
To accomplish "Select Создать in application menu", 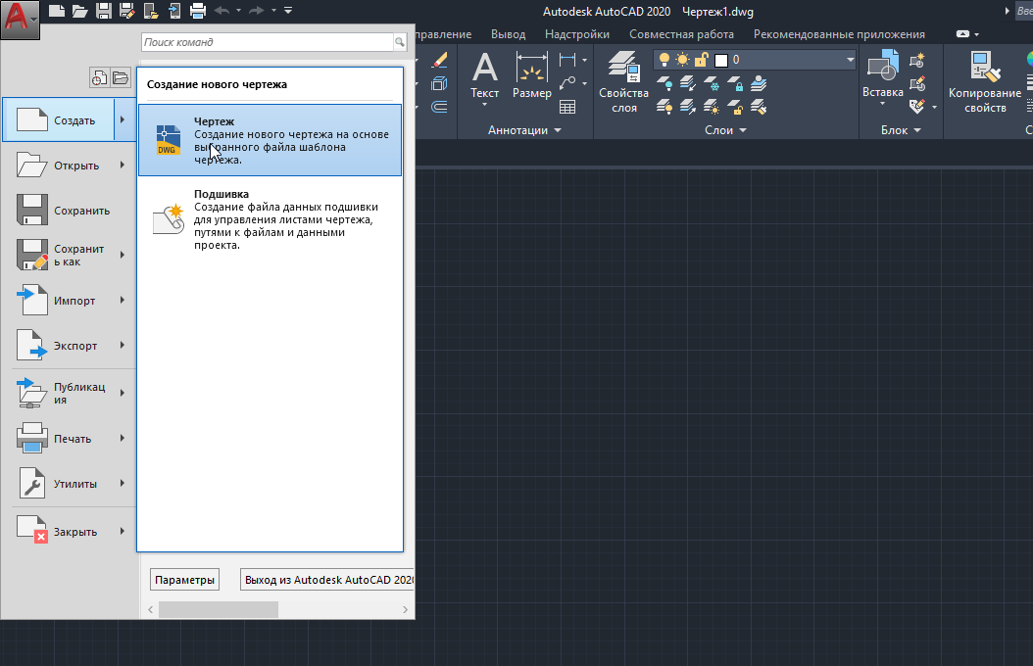I will [x=59, y=120].
